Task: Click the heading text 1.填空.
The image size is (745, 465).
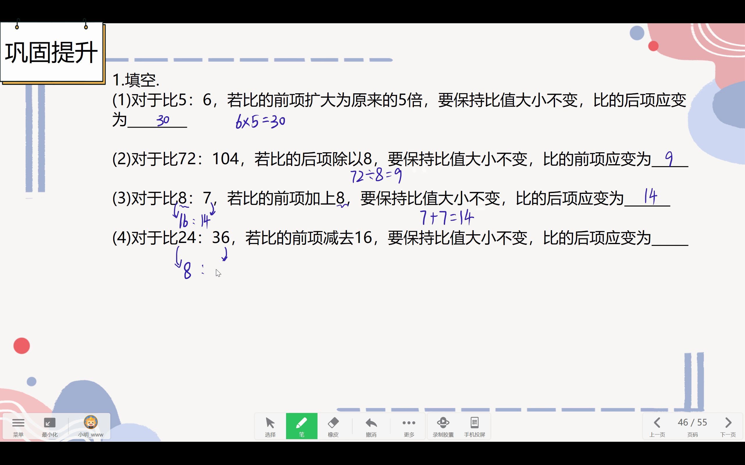Action: (136, 80)
